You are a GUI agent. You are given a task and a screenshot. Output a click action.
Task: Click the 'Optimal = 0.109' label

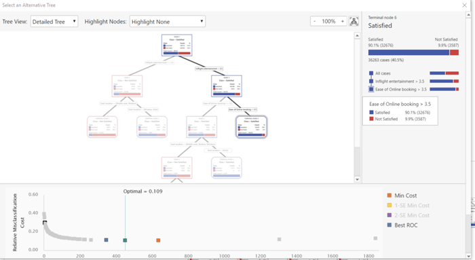click(x=142, y=191)
